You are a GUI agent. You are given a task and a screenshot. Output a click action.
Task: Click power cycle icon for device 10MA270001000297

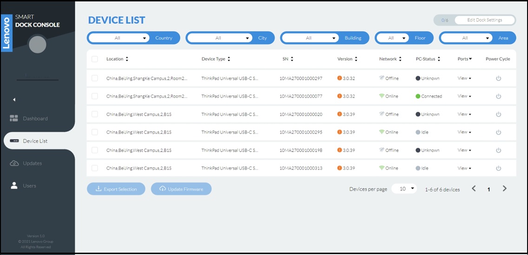coord(498,78)
